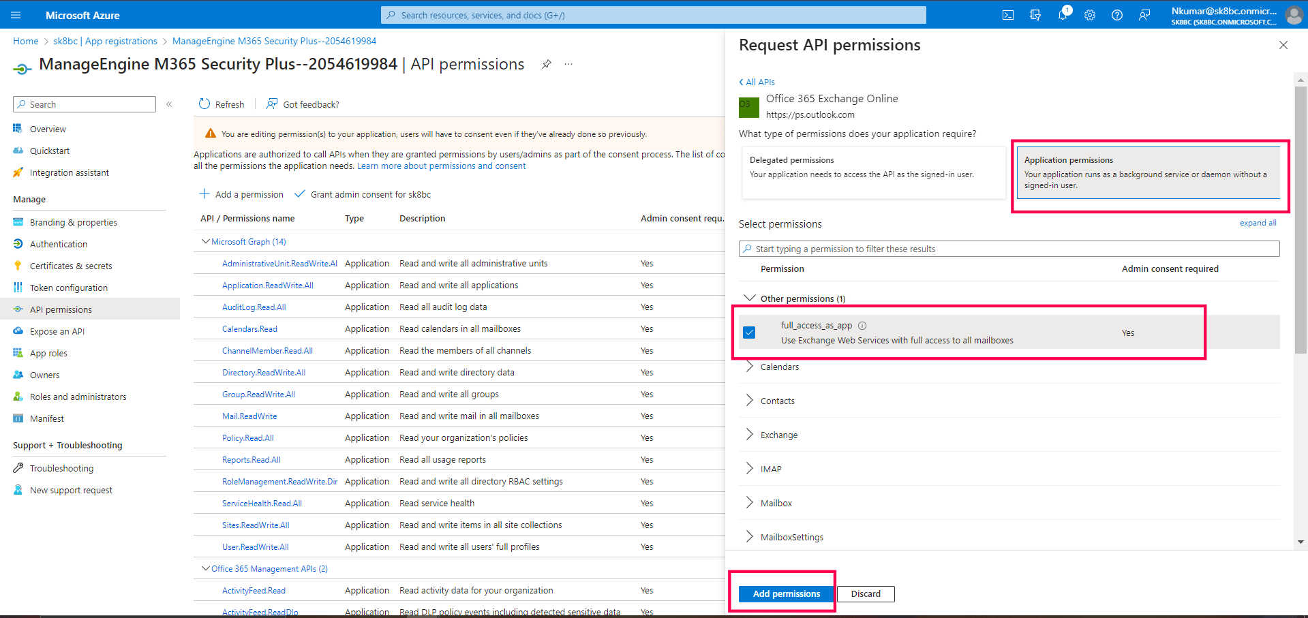This screenshot has width=1308, height=618.
Task: Open Learn more about permissions and consent
Action: coord(442,166)
